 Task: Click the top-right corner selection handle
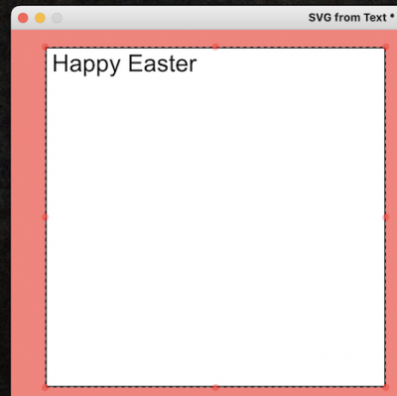pos(386,47)
